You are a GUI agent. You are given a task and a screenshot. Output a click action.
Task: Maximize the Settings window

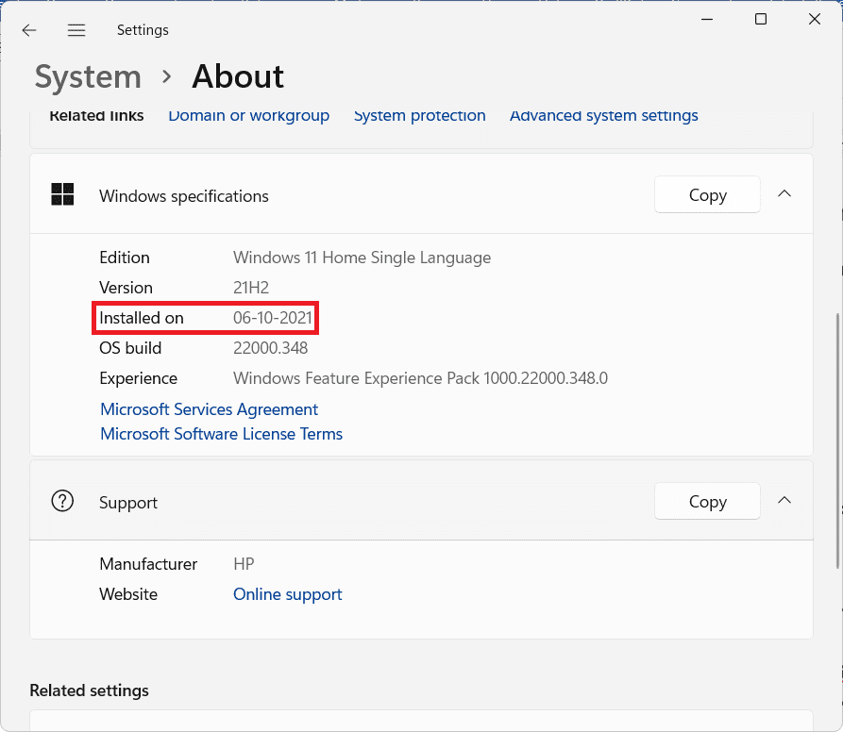click(x=761, y=19)
